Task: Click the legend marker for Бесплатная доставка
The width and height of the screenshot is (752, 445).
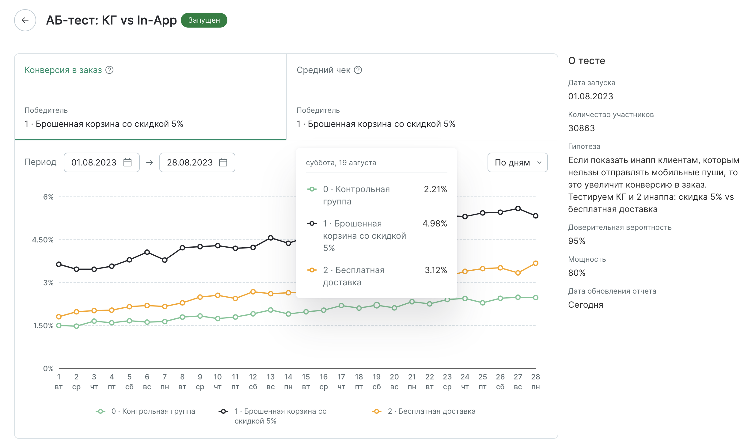Action: coord(377,411)
